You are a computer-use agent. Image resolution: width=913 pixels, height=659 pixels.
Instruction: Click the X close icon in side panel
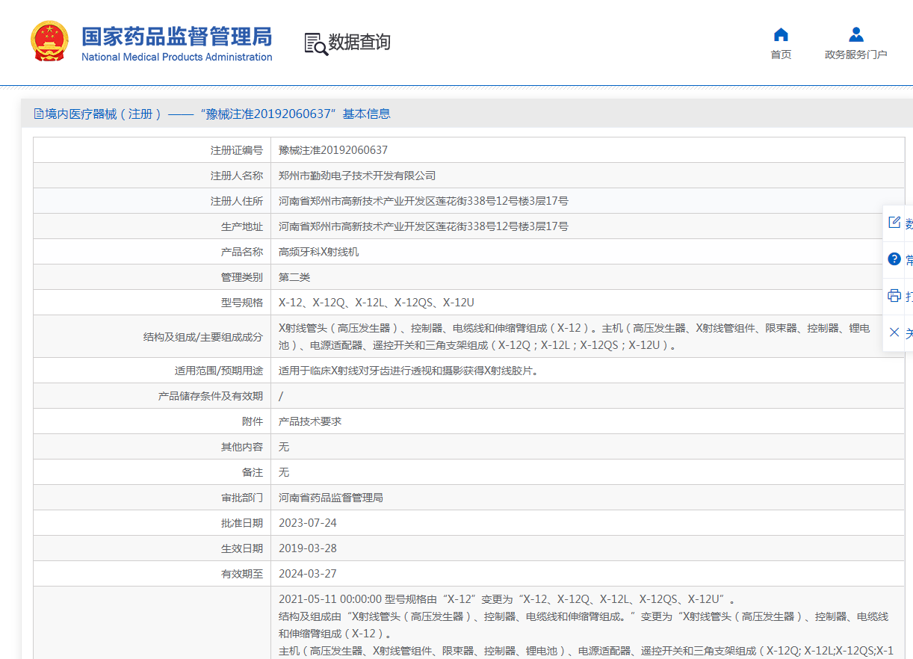[x=894, y=332]
